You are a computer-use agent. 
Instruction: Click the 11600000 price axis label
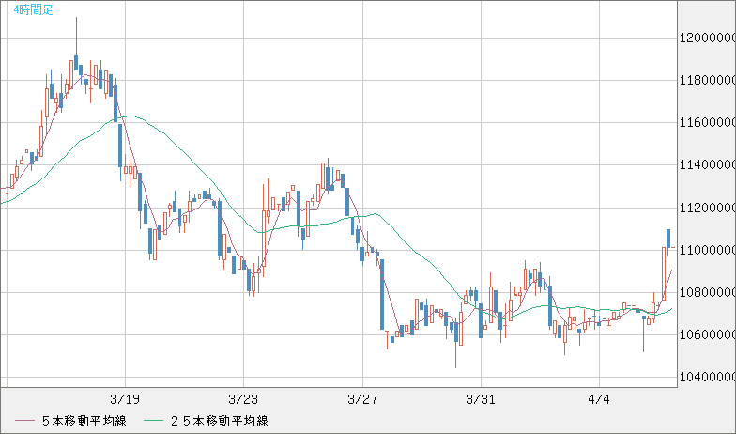tap(708, 122)
